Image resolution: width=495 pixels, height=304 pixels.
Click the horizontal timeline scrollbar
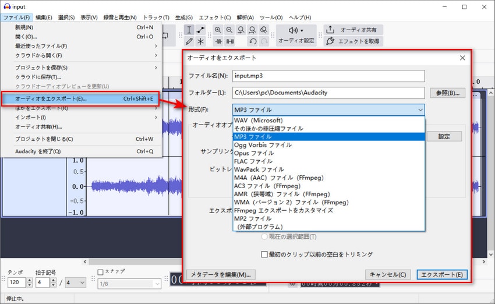(x=136, y=261)
